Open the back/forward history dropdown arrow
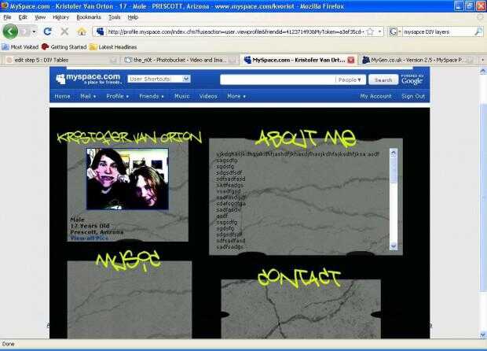The image size is (487, 351). (34, 31)
